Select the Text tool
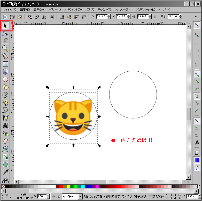 click(x=5, y=126)
